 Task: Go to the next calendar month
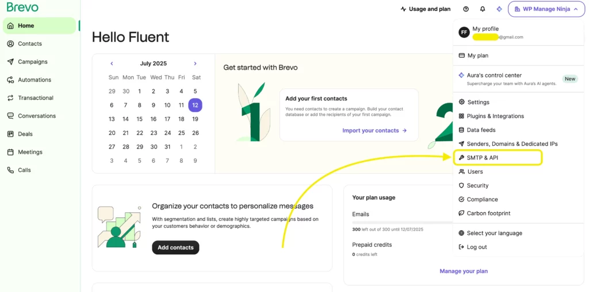[x=195, y=63]
